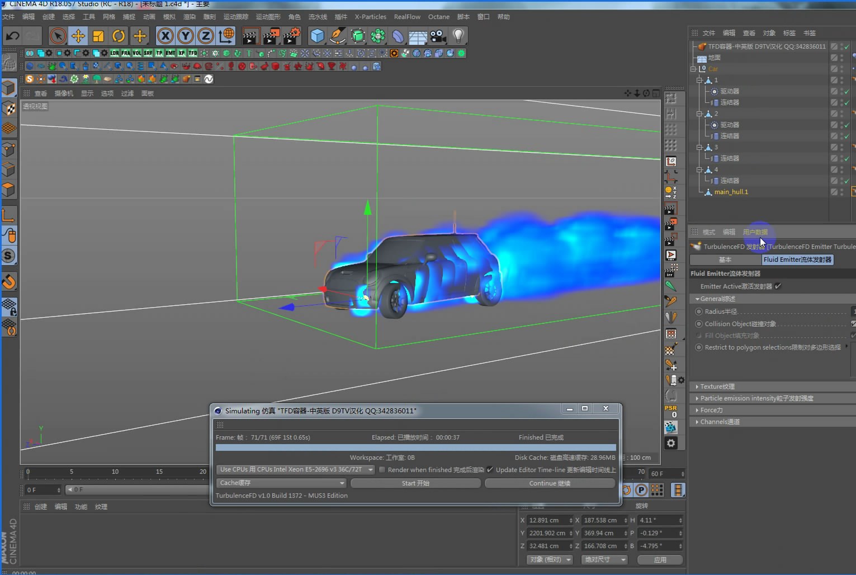Screen dimensions: 856x575
Task: Enable the snap S icon in left sidebar
Action: click(8, 256)
